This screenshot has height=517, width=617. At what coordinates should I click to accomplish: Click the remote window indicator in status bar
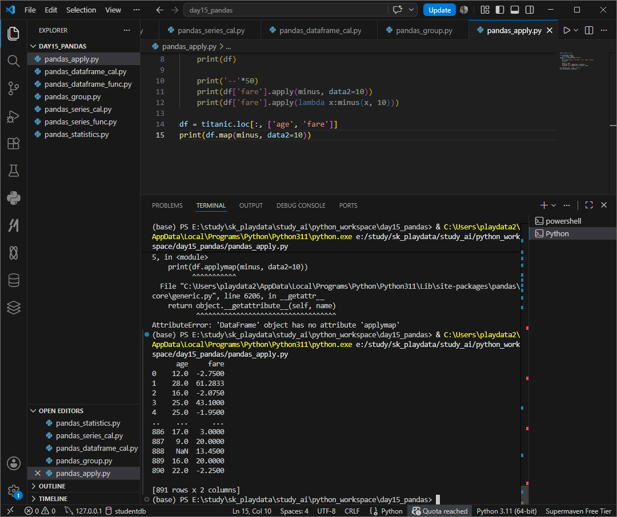point(10,511)
